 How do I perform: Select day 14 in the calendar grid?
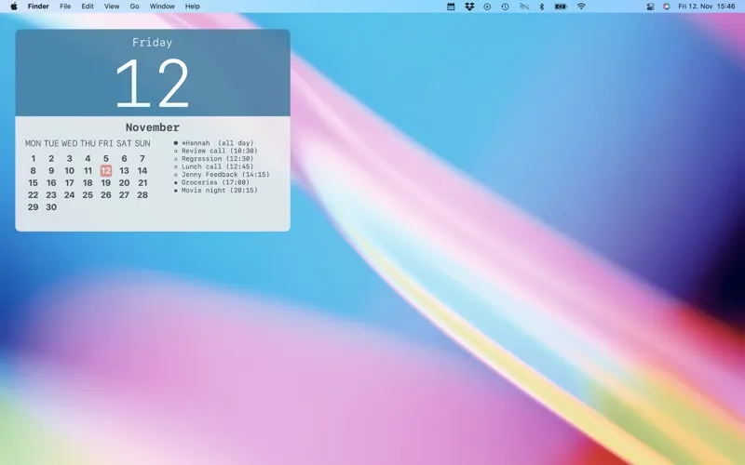click(x=142, y=171)
